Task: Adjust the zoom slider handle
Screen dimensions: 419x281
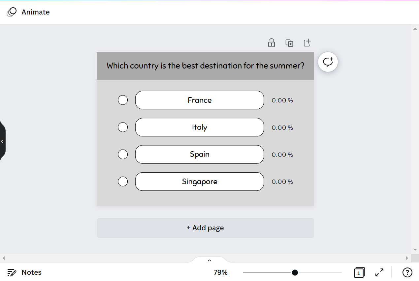Action: tap(295, 272)
